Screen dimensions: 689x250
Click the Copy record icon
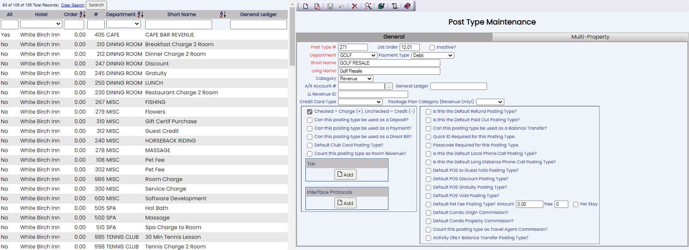(317, 6)
